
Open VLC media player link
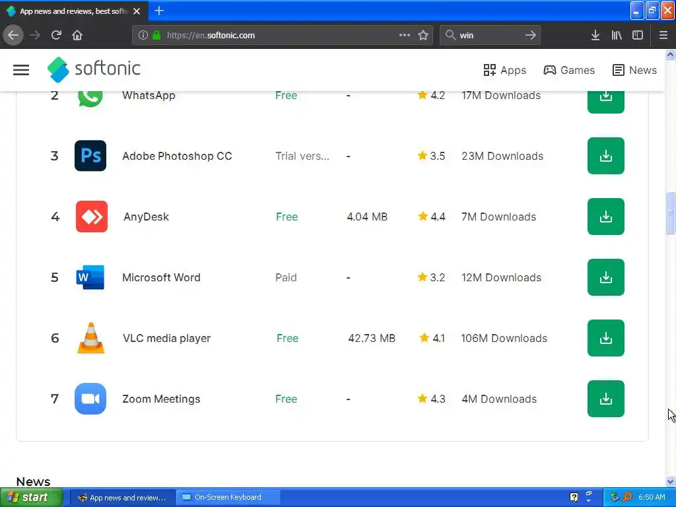(167, 339)
